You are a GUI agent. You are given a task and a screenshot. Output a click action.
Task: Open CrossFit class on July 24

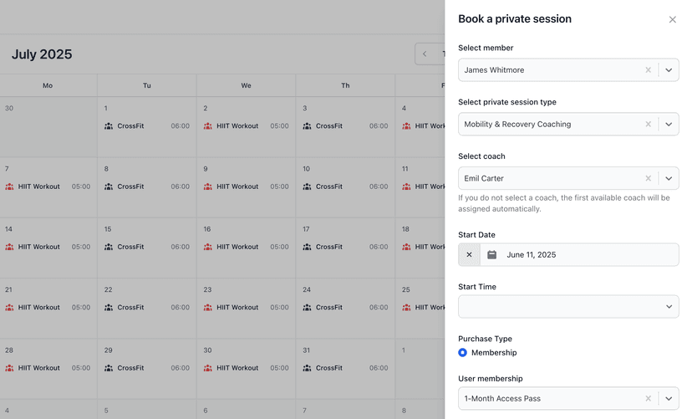coord(345,307)
